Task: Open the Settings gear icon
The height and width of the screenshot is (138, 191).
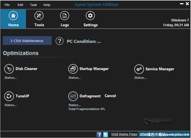Action: click(90, 16)
